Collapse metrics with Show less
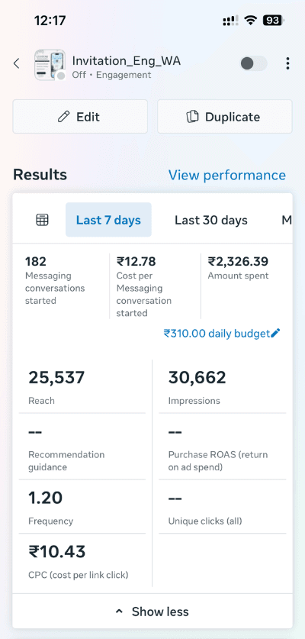 click(152, 612)
